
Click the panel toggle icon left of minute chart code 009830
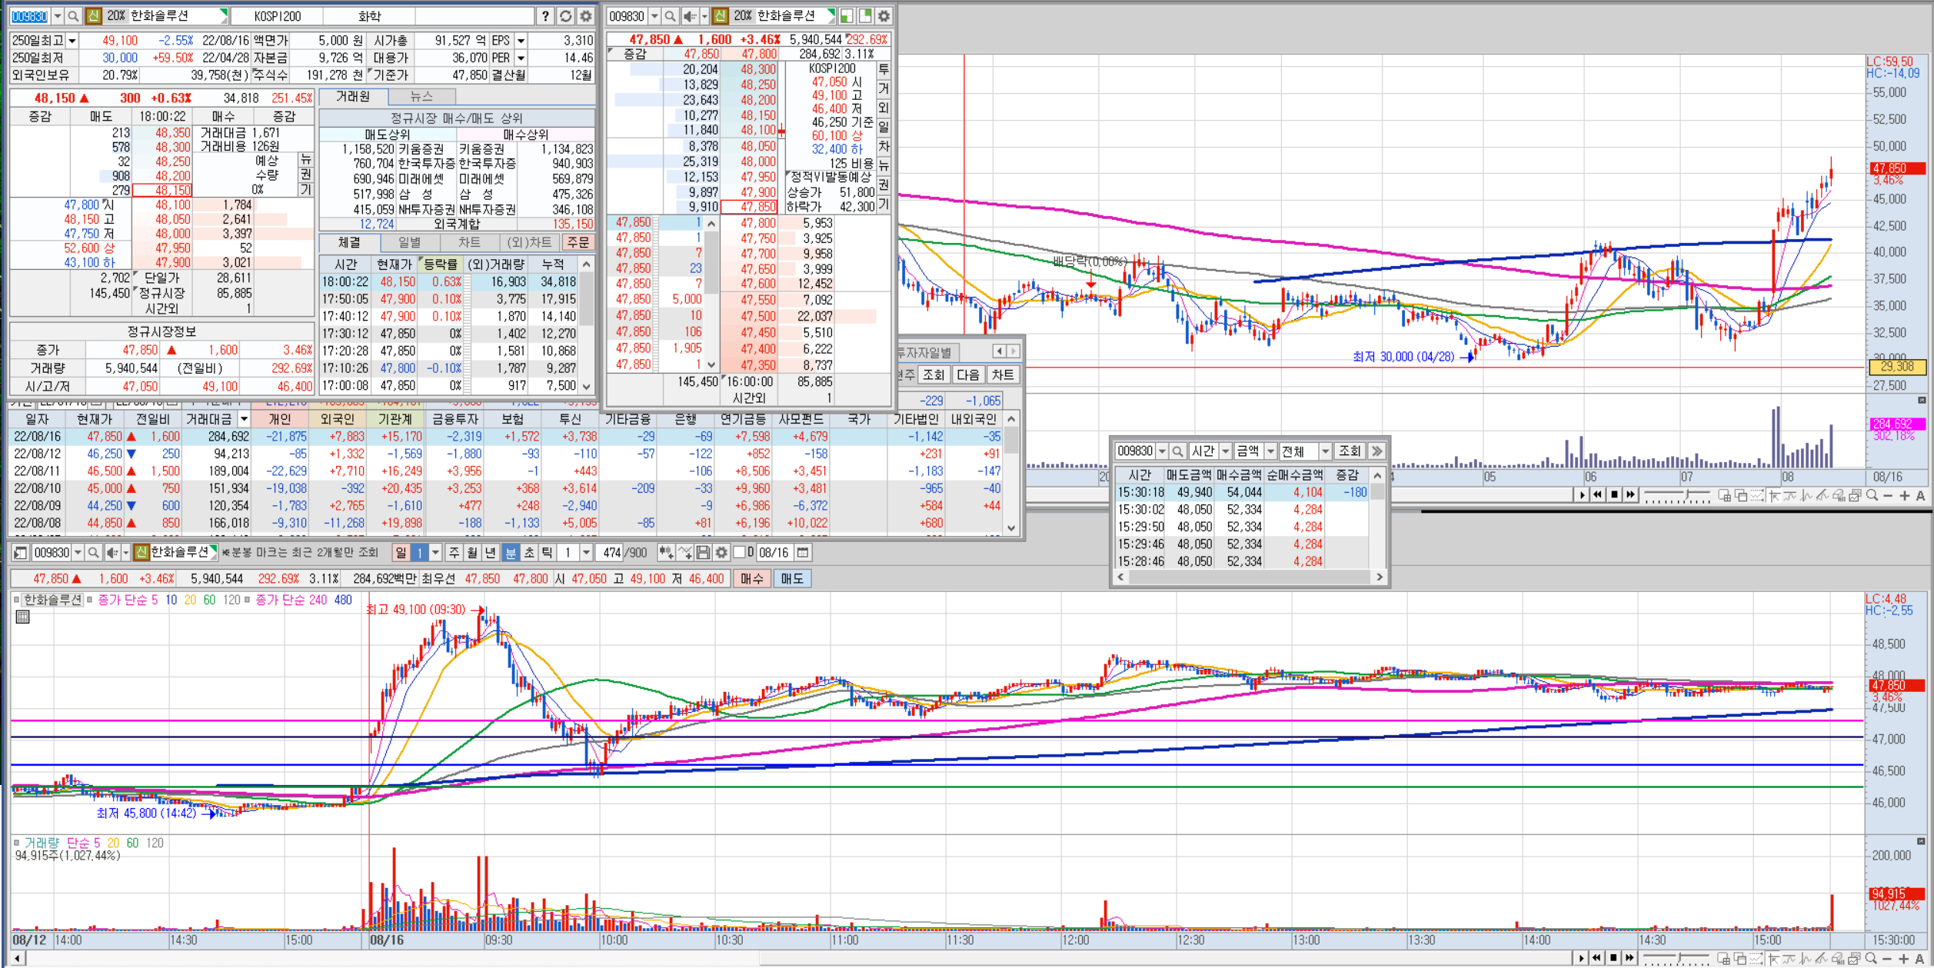tap(21, 553)
